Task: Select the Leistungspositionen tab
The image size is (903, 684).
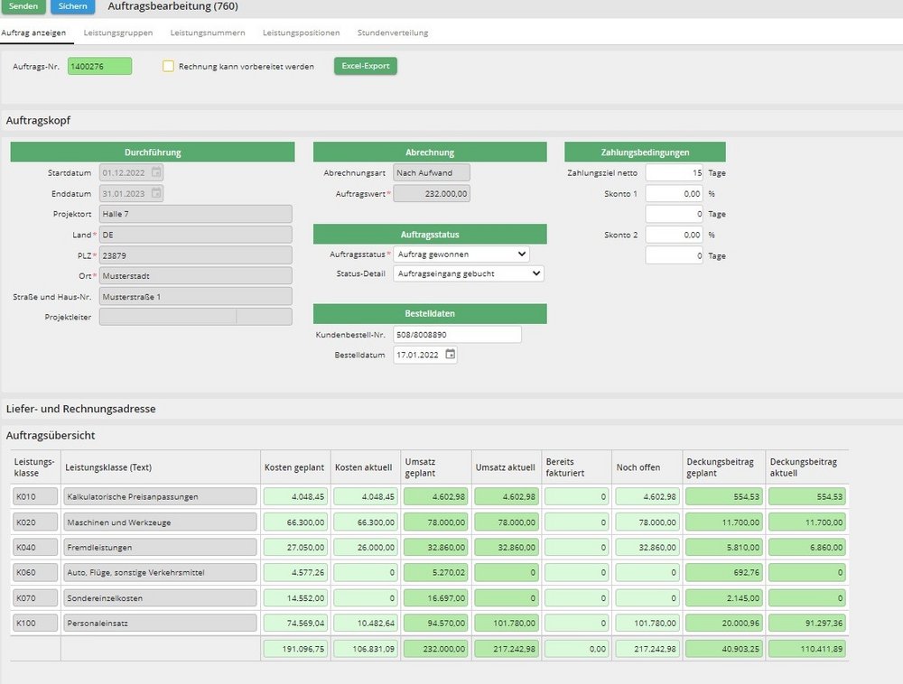Action: coord(302,32)
